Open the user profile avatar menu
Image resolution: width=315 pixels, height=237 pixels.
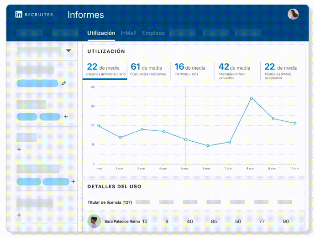pyautogui.click(x=293, y=14)
